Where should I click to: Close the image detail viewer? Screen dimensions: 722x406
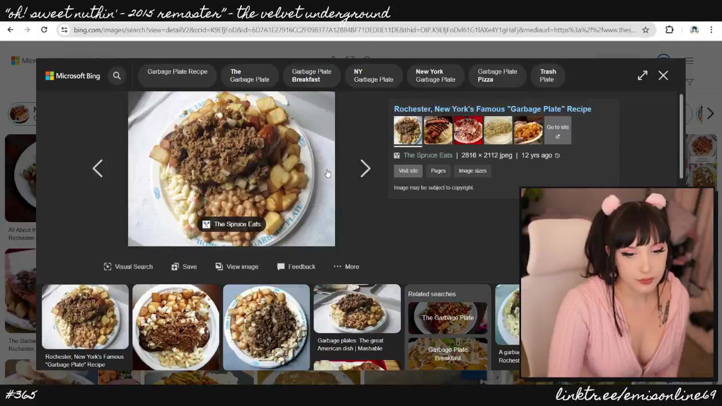[663, 76]
